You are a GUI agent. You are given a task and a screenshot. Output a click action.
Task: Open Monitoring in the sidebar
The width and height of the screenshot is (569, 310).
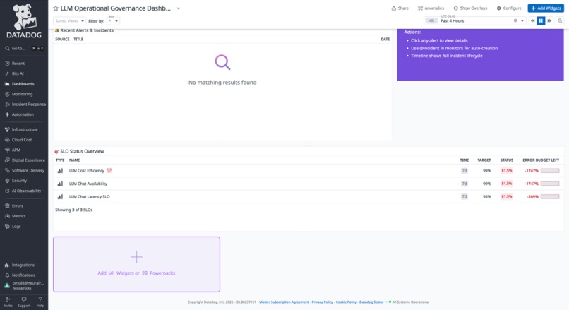pyautogui.click(x=22, y=94)
